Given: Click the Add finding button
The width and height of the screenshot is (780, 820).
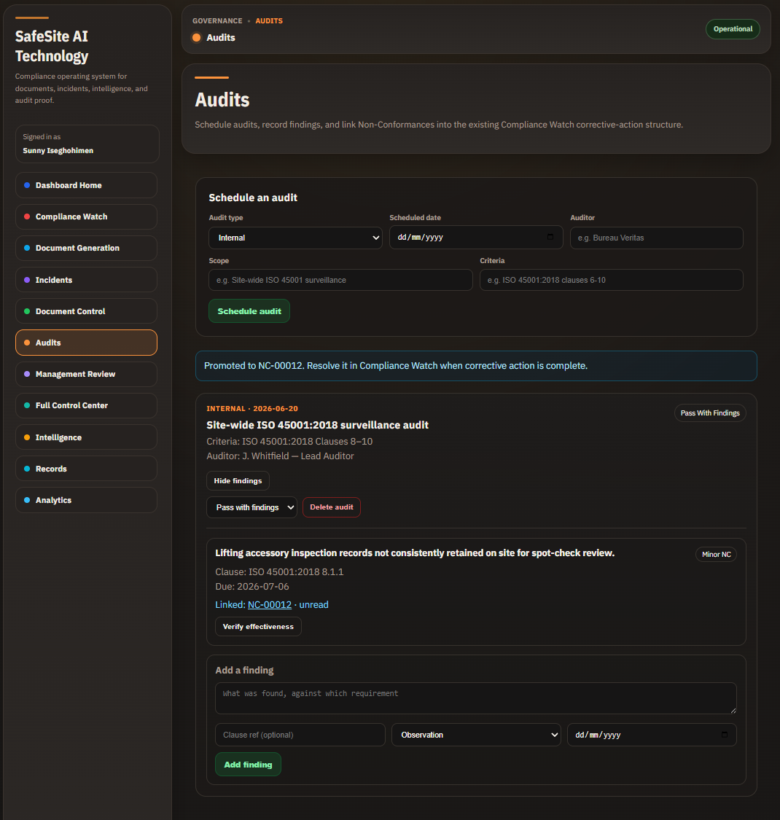Looking at the screenshot, I should (248, 765).
